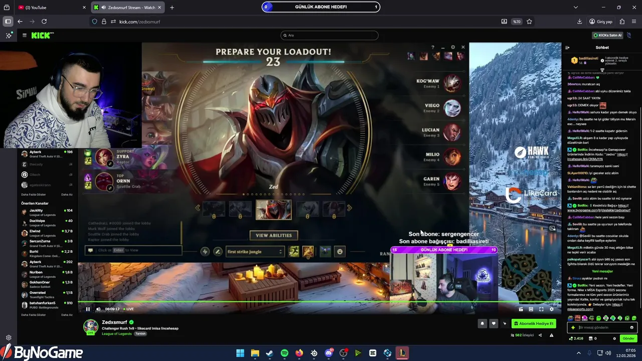This screenshot has height=361, width=642.
Task: Turn on notifications with bell icon
Action: pyautogui.click(x=483, y=323)
